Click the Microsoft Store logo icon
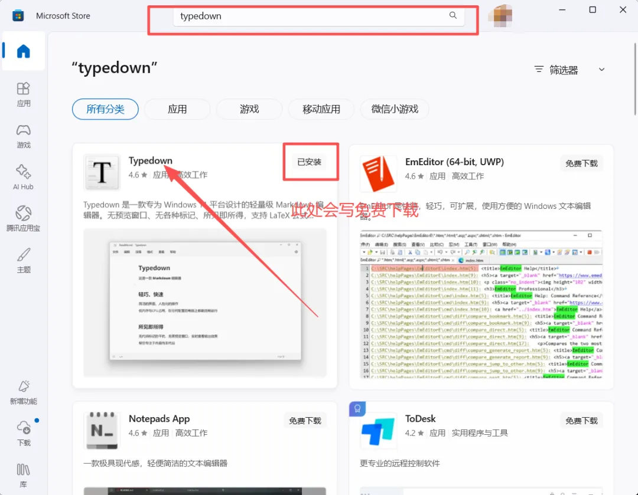Image resolution: width=638 pixels, height=495 pixels. tap(18, 16)
